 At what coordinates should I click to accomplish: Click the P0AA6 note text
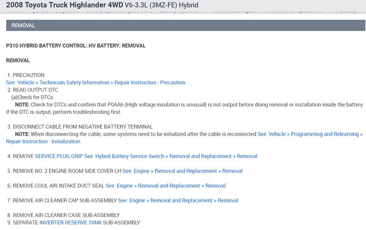point(189,105)
